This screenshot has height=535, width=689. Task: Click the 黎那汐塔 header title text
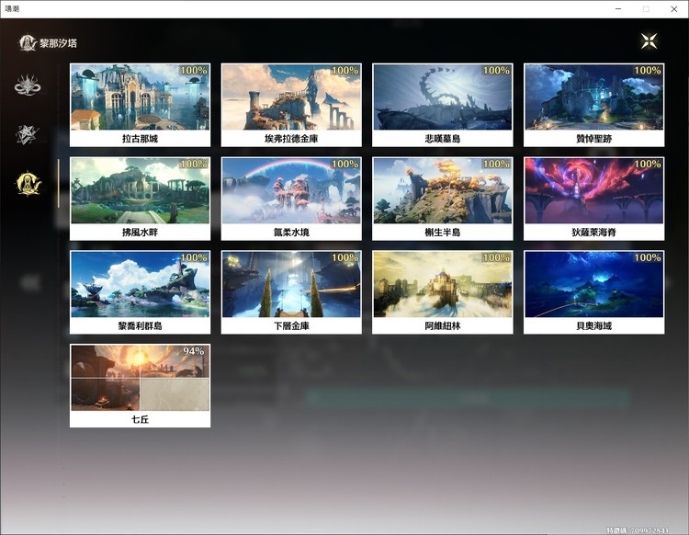coord(59,43)
